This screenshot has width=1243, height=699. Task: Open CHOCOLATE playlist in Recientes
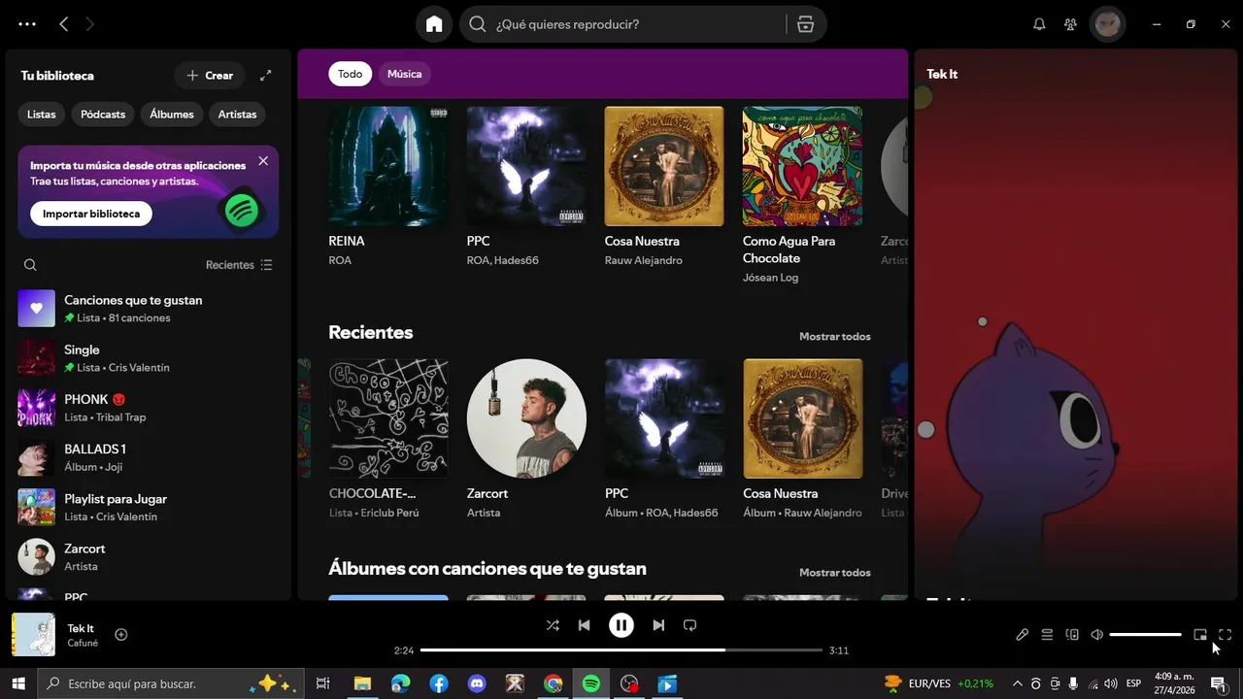pos(388,439)
